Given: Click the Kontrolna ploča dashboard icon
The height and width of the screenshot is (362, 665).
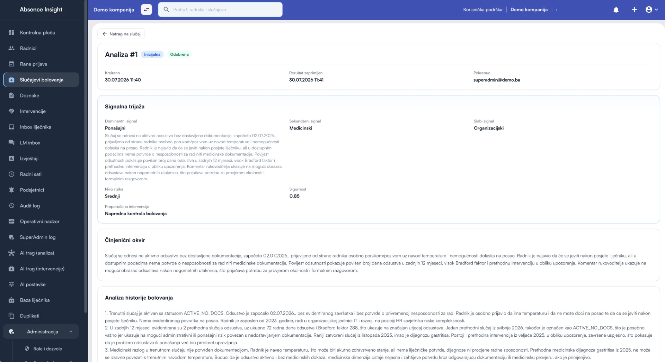Looking at the screenshot, I should 11,33.
